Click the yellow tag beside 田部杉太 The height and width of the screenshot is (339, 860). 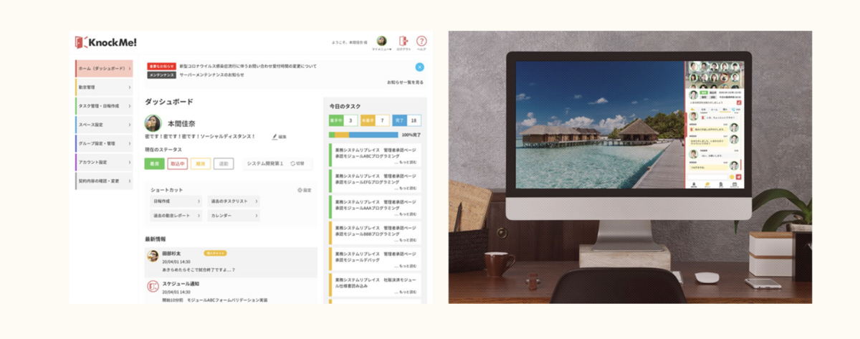(x=216, y=253)
